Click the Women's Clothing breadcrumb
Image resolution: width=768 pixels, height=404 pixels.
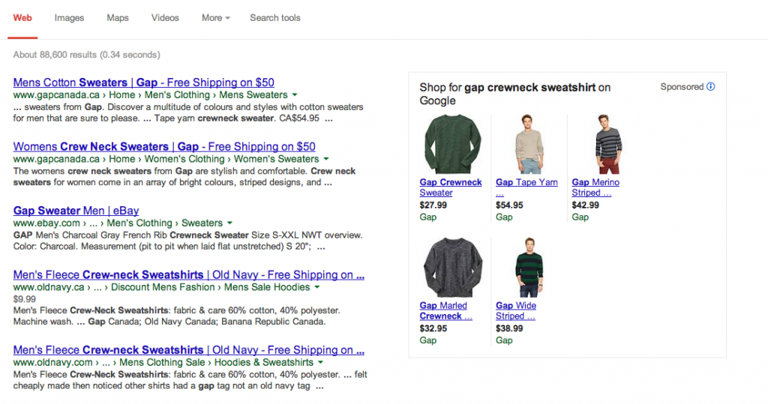(184, 159)
